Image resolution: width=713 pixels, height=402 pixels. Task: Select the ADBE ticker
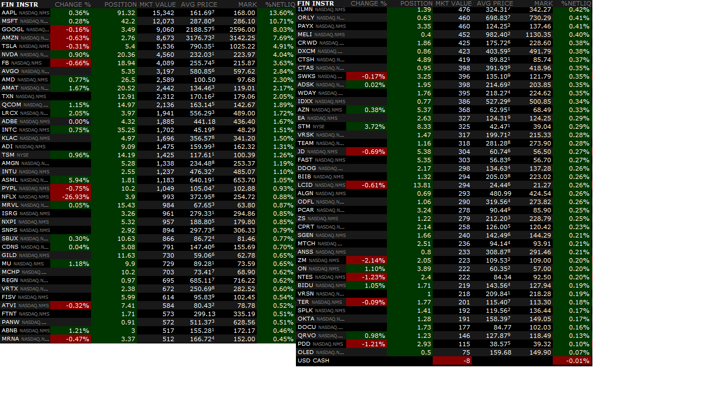pyautogui.click(x=9, y=121)
